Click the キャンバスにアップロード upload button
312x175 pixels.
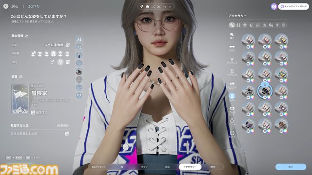tap(293, 6)
